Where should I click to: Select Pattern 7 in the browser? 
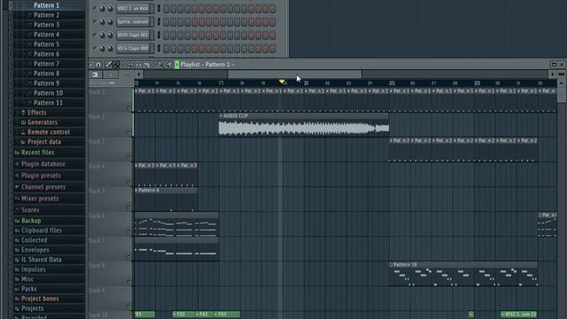(46, 64)
